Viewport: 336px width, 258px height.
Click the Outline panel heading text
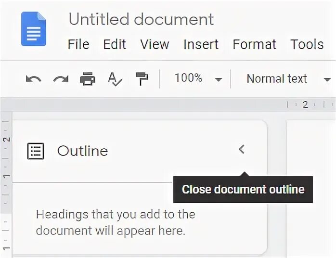pos(82,151)
